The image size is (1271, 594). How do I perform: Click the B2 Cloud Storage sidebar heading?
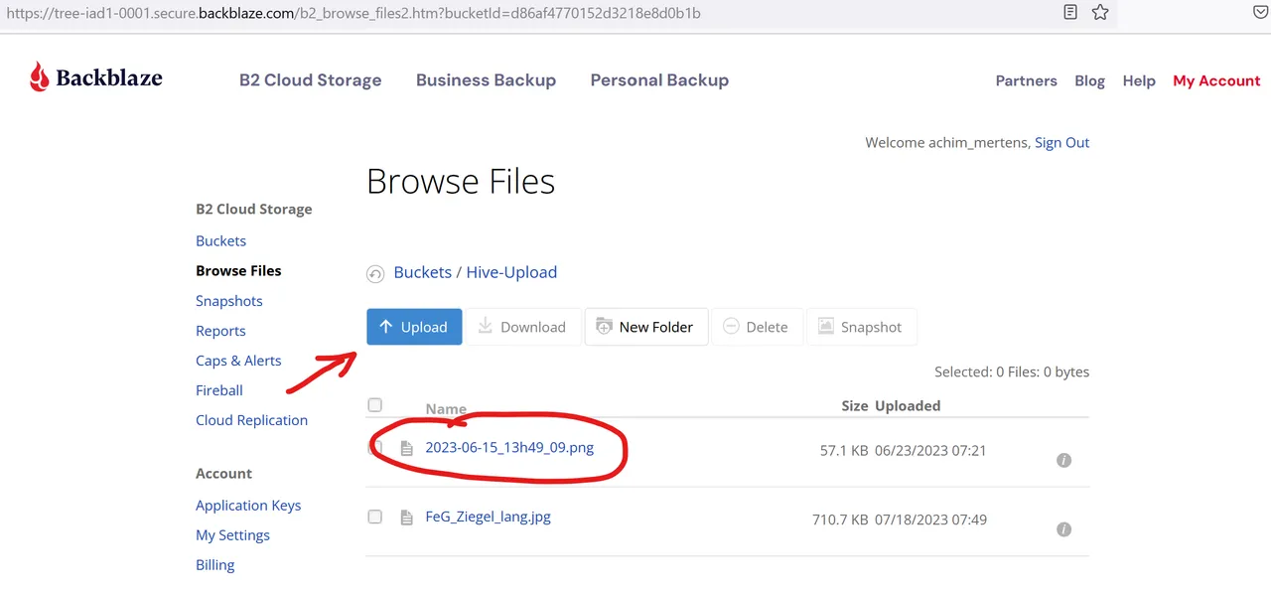(253, 210)
